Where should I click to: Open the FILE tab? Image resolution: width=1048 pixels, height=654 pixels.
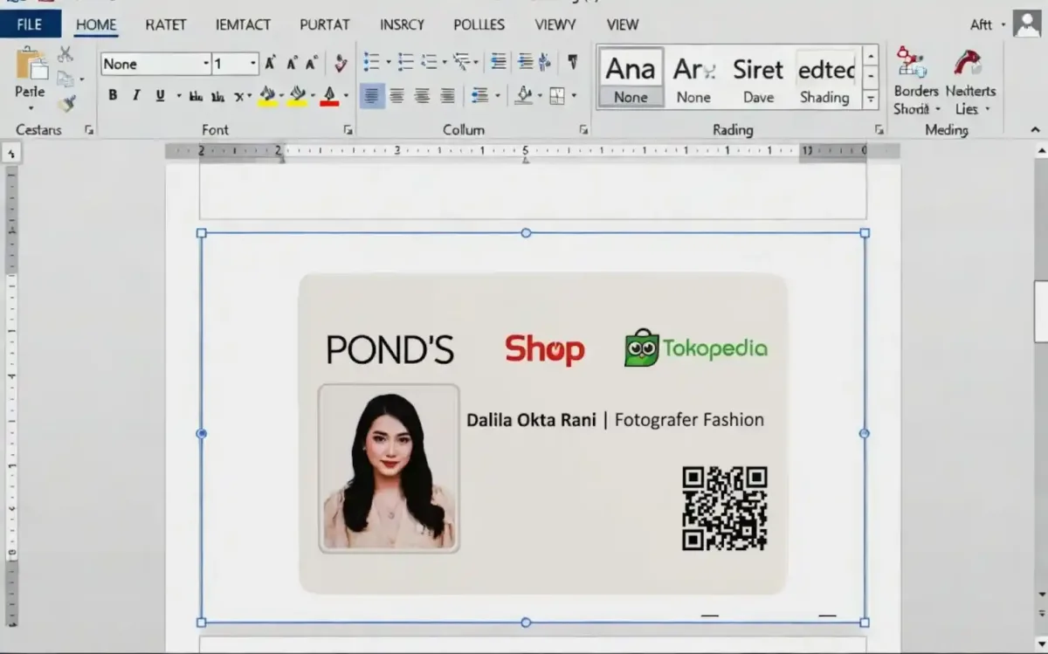point(31,24)
